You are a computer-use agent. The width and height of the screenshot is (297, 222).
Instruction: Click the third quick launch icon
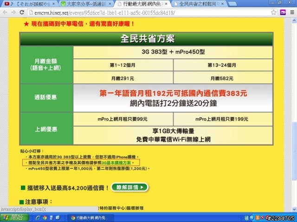point(51,218)
